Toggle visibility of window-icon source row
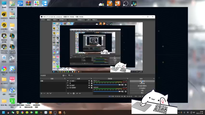The width and height of the screenshot is (205, 115). point(89,83)
